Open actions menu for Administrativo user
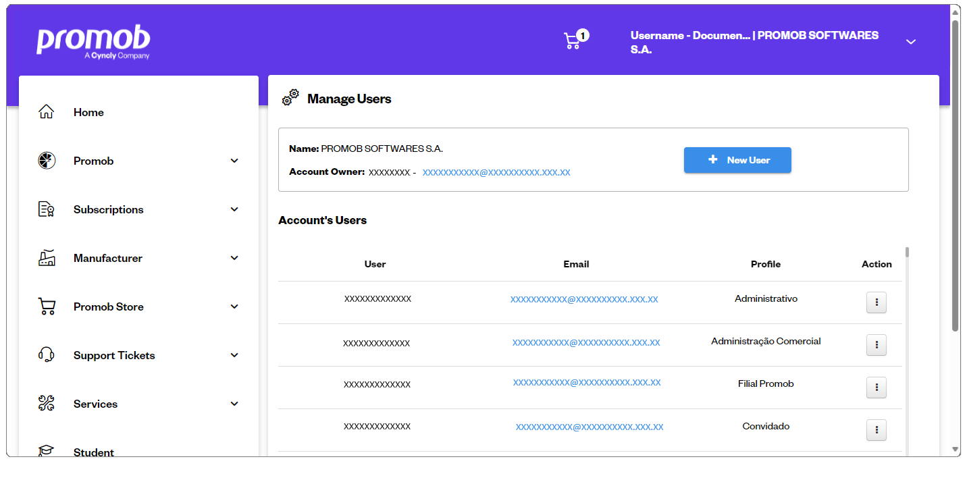 (x=876, y=302)
